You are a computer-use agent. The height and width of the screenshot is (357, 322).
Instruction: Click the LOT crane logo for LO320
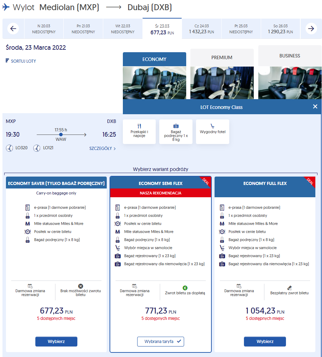click(9, 148)
